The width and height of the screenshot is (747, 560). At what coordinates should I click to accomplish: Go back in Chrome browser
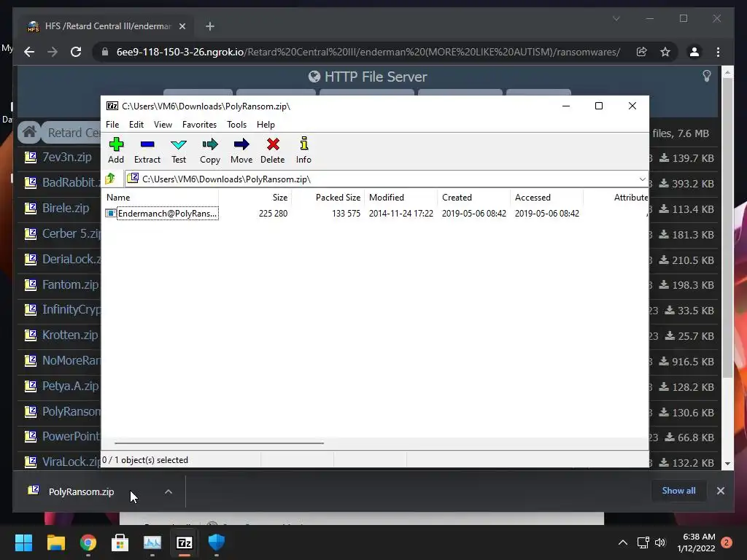point(29,52)
